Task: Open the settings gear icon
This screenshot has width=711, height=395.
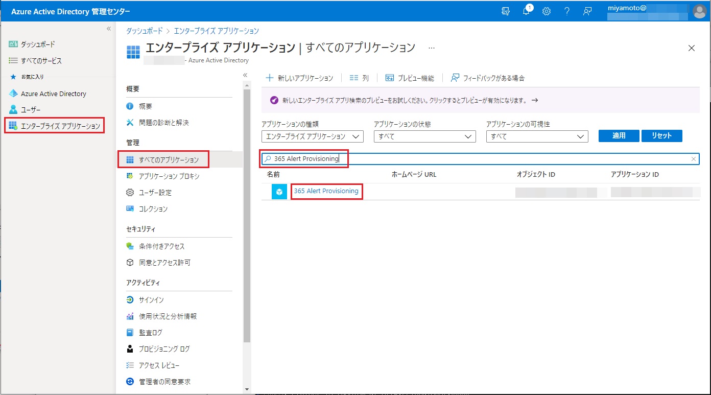Action: [x=546, y=11]
